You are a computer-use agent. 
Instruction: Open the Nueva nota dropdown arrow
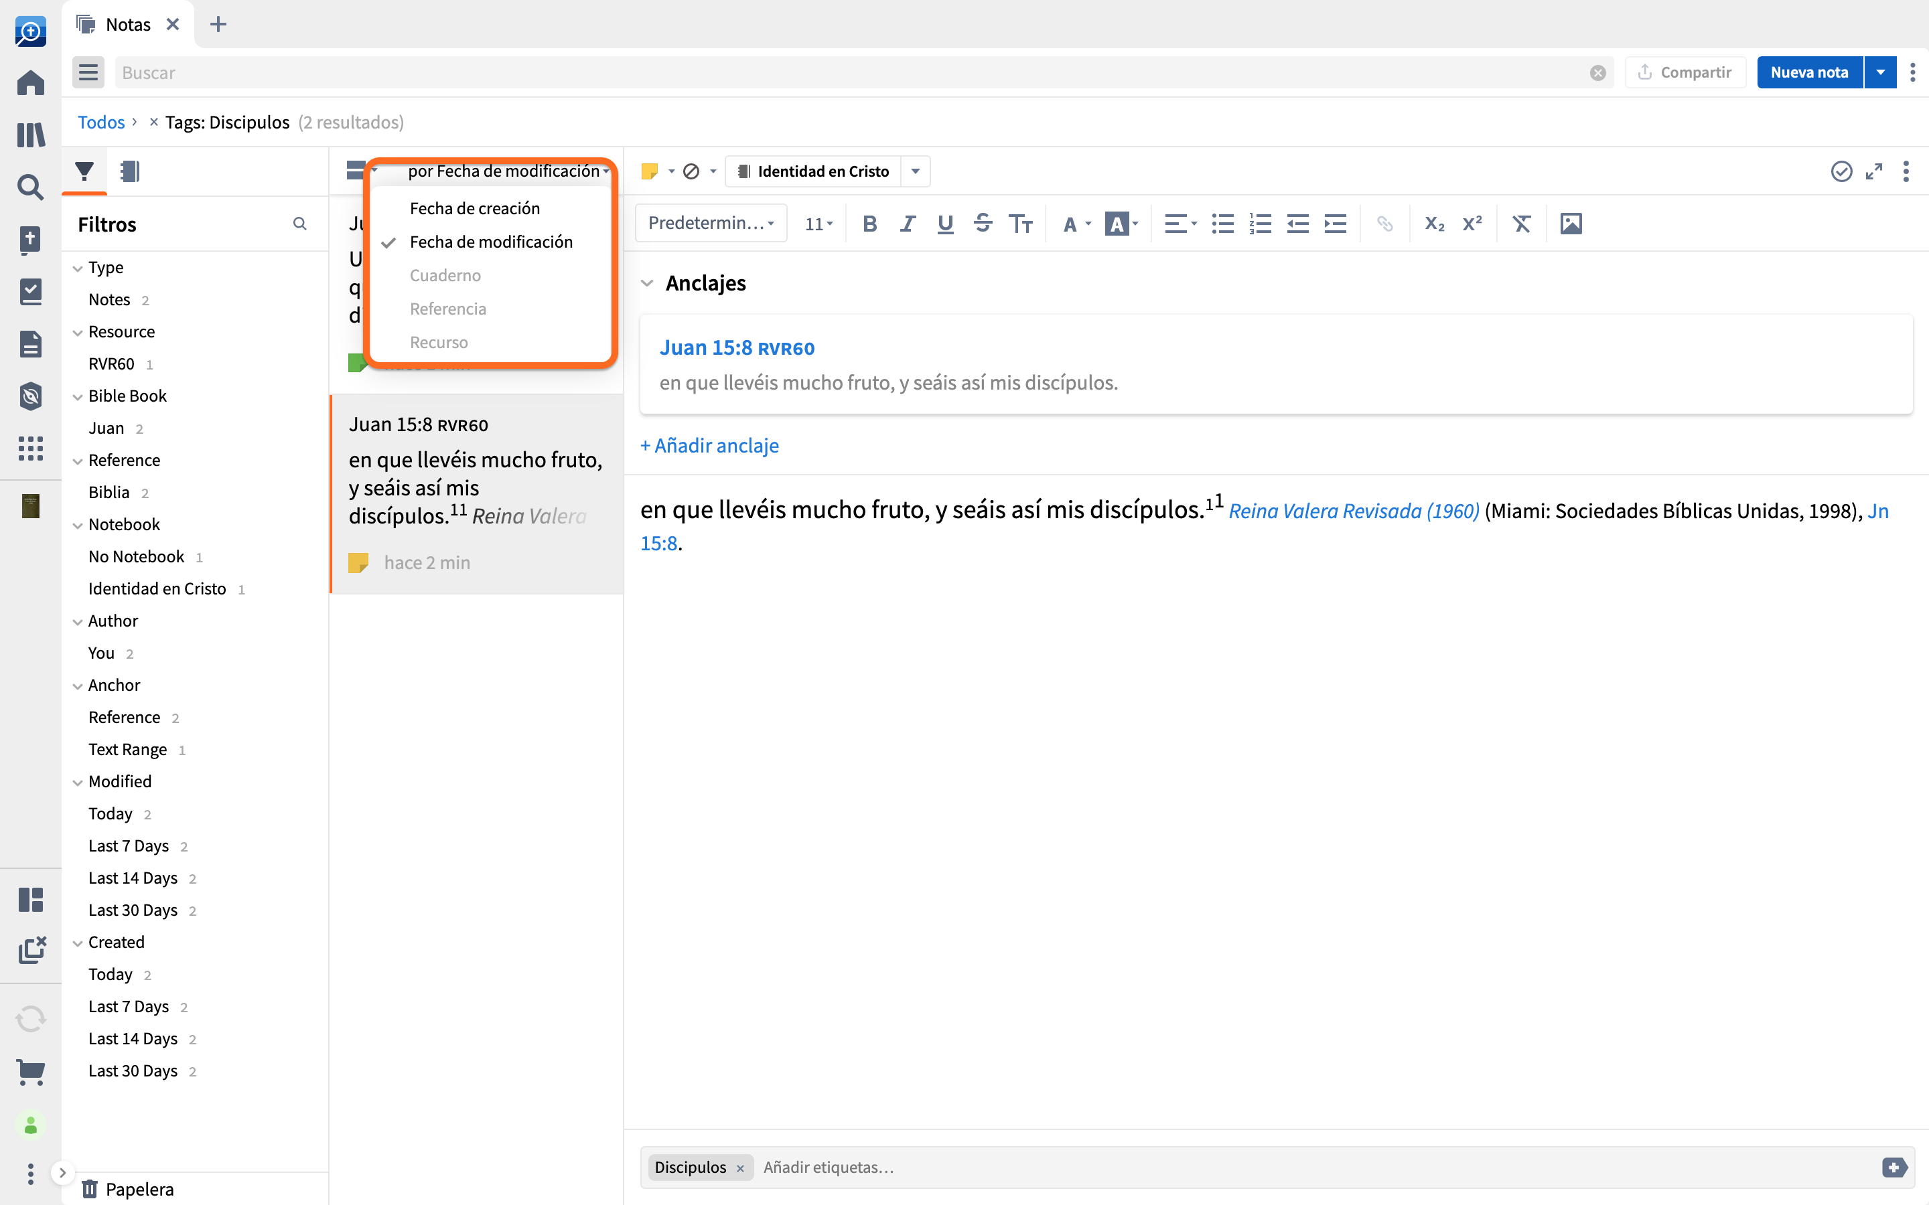point(1879,72)
